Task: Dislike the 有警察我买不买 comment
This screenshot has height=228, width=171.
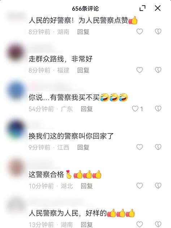Action: [158, 109]
